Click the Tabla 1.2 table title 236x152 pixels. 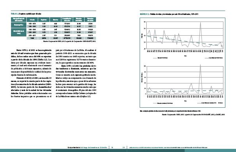[26, 14]
